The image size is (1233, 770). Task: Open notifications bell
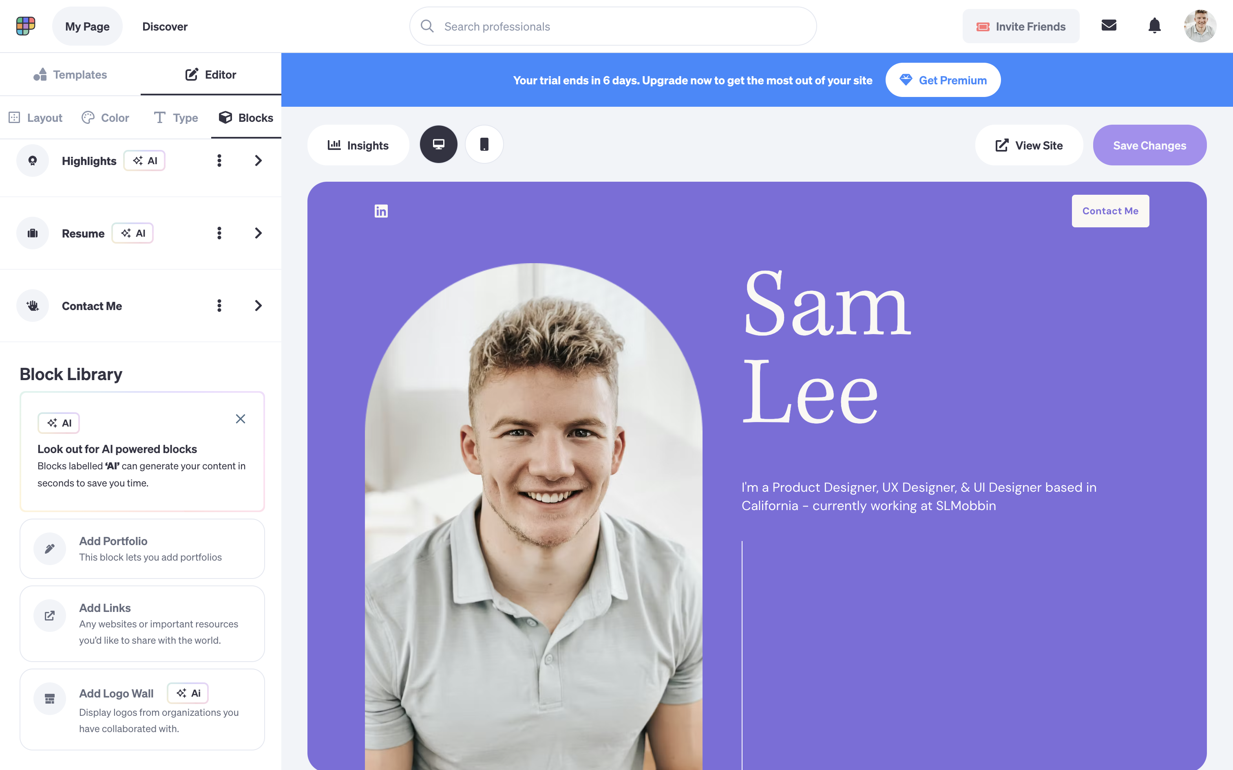(1155, 25)
